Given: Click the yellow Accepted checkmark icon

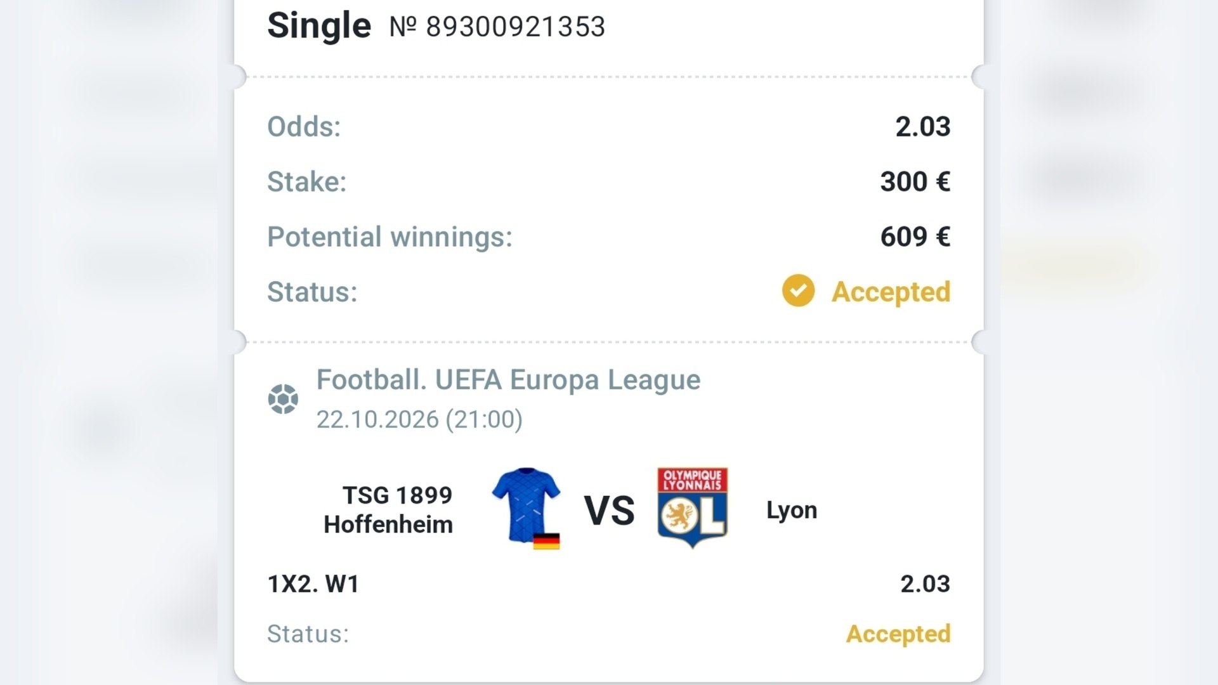Looking at the screenshot, I should point(798,290).
